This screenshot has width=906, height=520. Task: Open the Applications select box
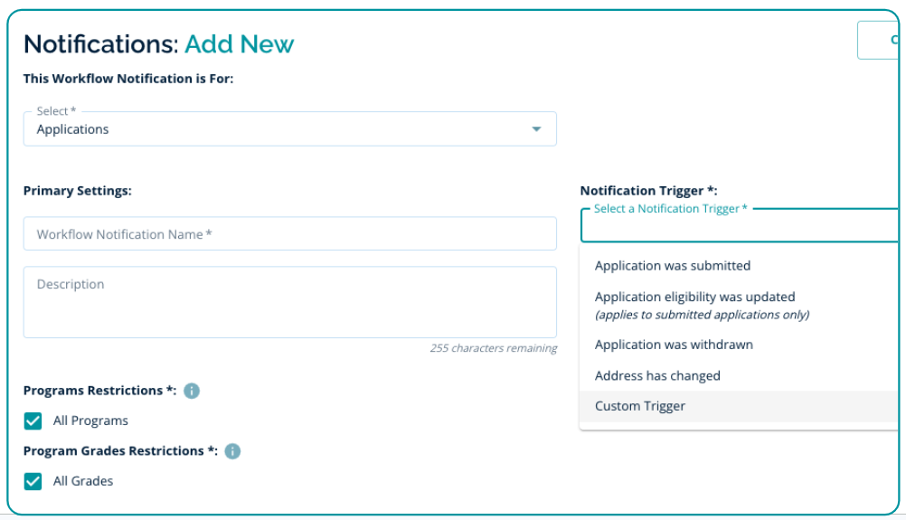click(289, 129)
